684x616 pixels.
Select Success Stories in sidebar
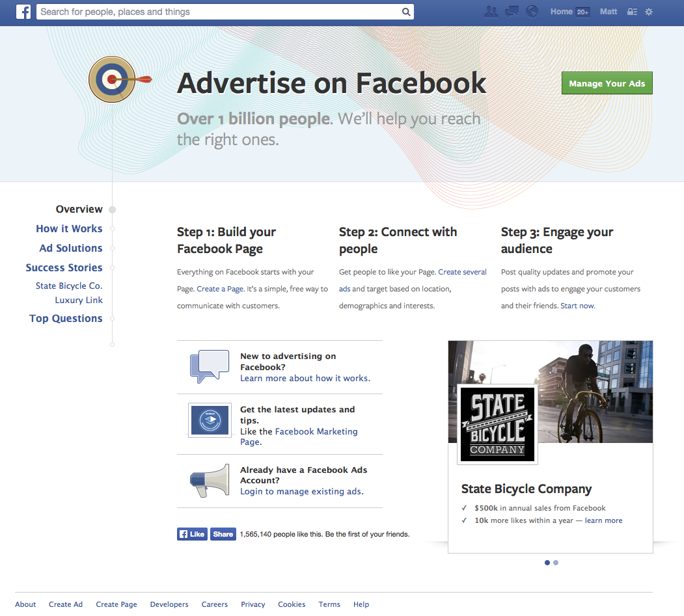[x=64, y=268]
